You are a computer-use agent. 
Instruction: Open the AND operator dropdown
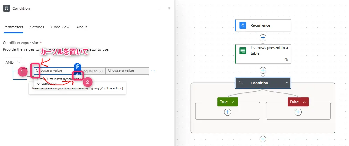[13, 62]
